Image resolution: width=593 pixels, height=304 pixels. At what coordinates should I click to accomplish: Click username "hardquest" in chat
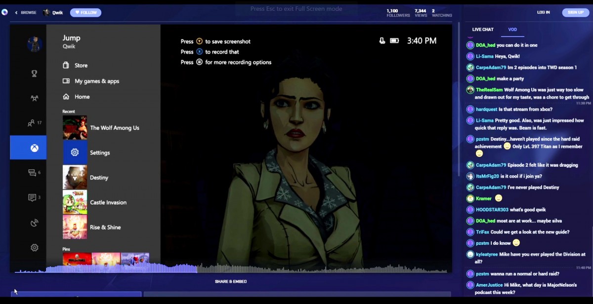(486, 109)
